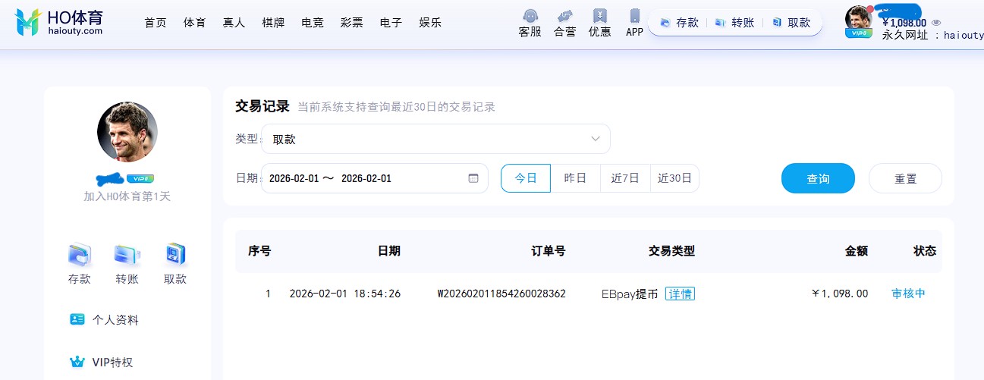Open the date range calendar picker
Viewport: 984px width, 380px height.
point(473,178)
